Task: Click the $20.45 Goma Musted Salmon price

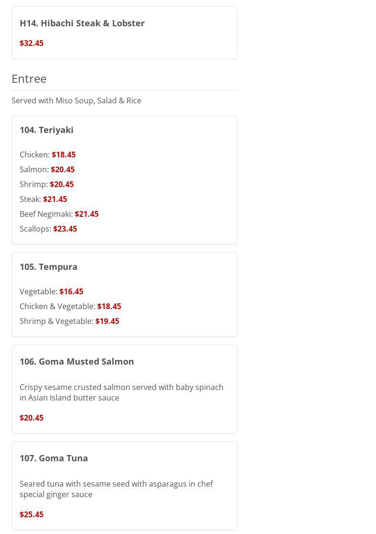Action: (x=32, y=418)
